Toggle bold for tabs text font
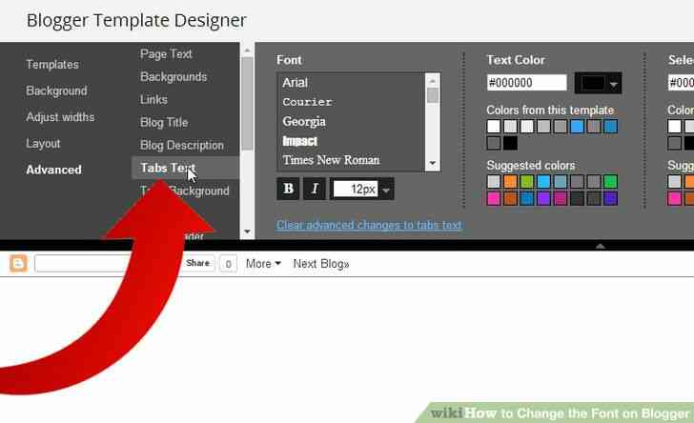Image resolution: width=694 pixels, height=423 pixels. click(288, 189)
